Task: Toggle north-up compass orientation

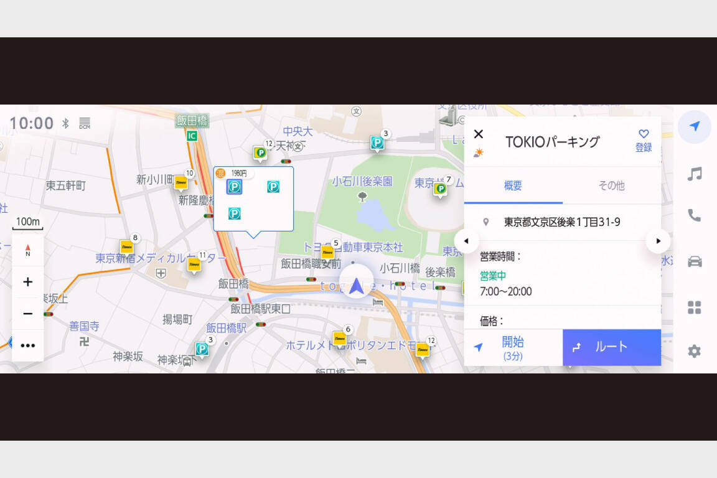Action: [28, 250]
